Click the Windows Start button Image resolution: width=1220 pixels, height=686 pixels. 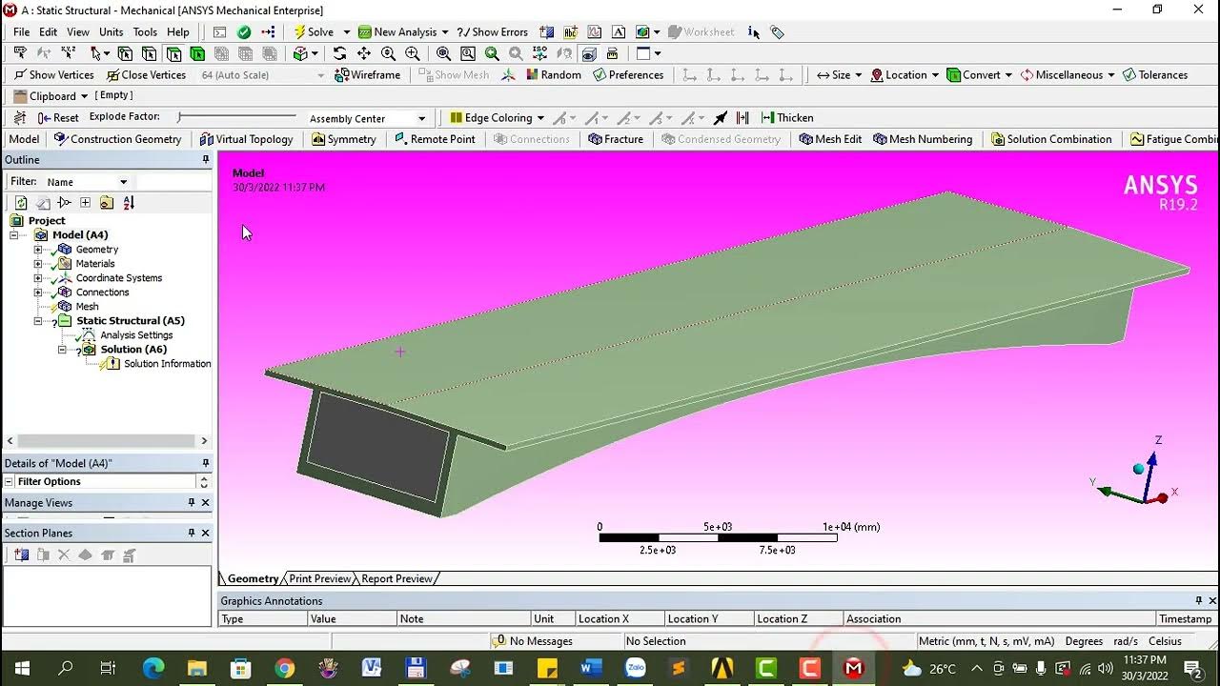pyautogui.click(x=22, y=668)
